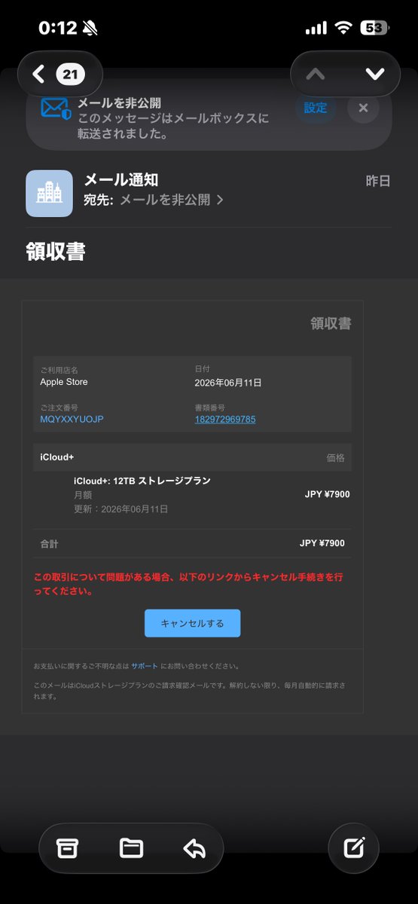The height and width of the screenshot is (904, 418).
Task: Open document number 182972969785 link
Action: click(x=225, y=419)
